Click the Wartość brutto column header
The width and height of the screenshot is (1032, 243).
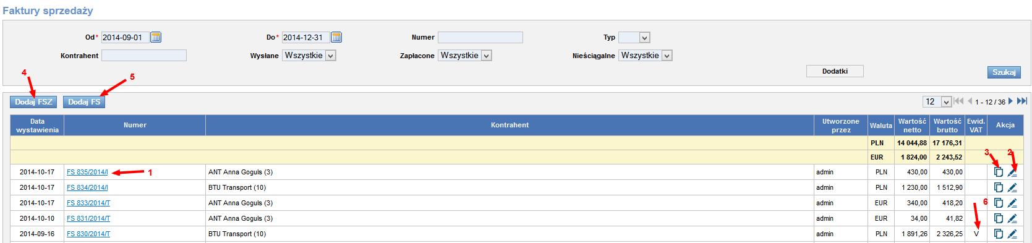pyautogui.click(x=947, y=126)
